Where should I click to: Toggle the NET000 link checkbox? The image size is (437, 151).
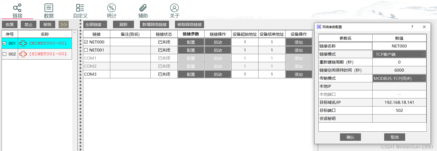(86, 42)
